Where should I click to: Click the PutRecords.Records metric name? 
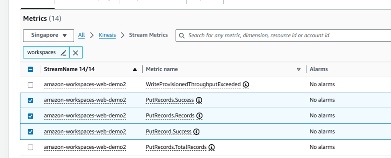coord(170,116)
